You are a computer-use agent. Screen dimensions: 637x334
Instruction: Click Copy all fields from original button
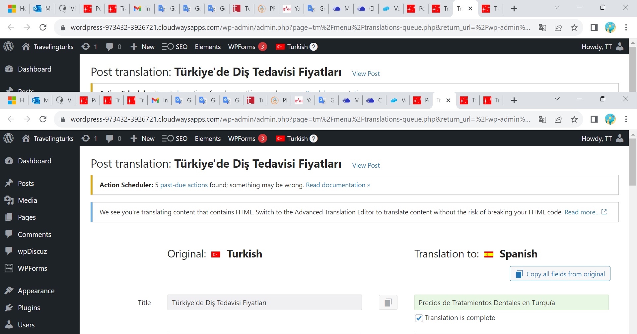pyautogui.click(x=560, y=274)
